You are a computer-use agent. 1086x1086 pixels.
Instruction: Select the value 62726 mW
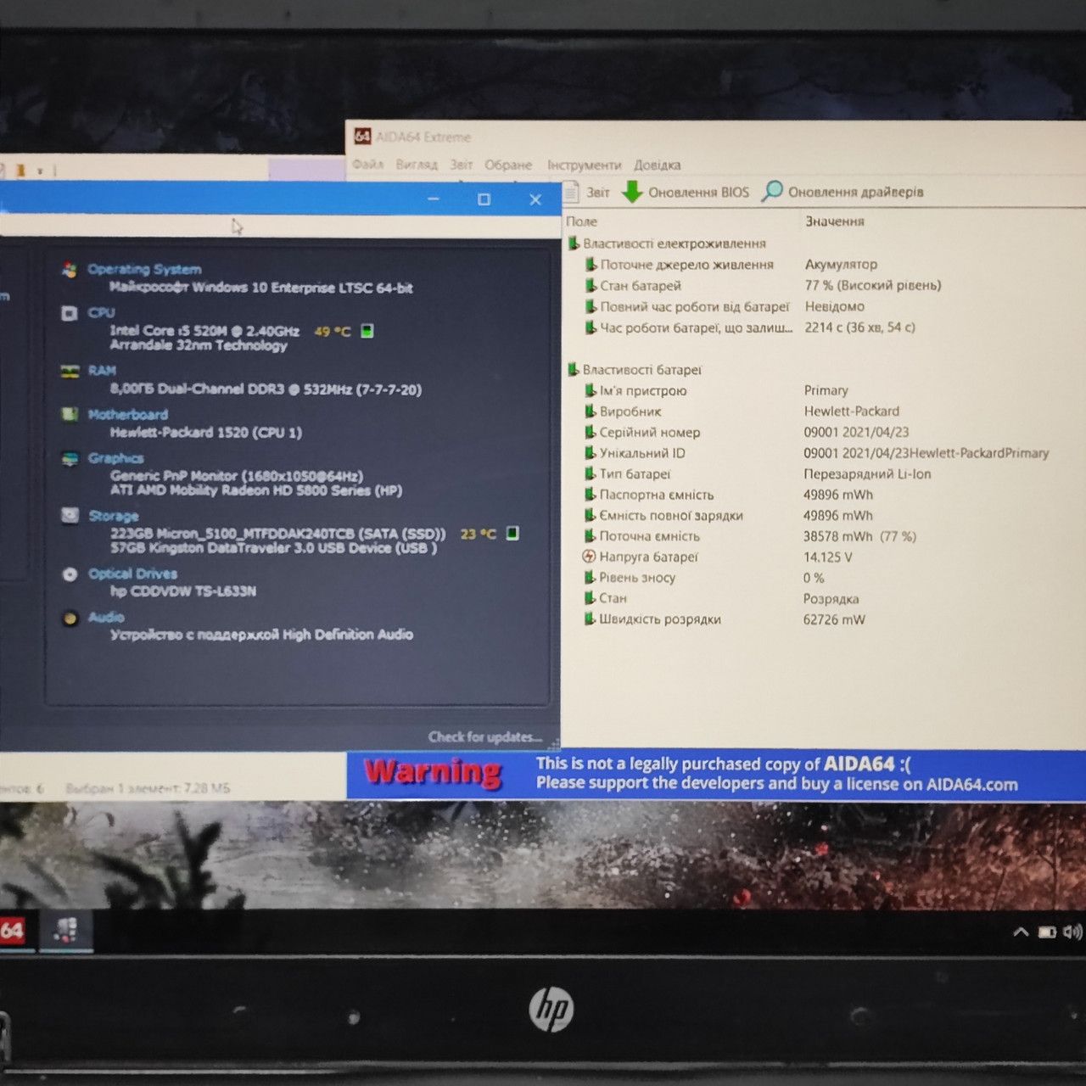pos(834,619)
